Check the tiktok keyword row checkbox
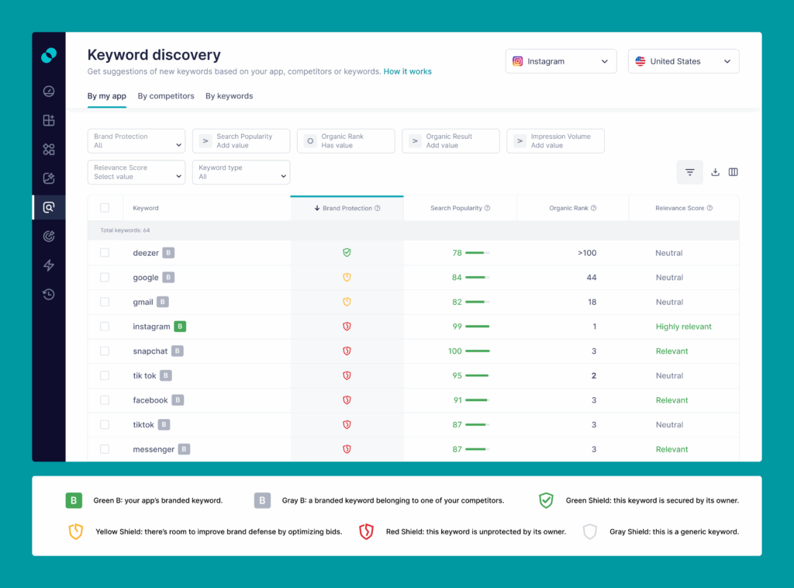Viewport: 794px width, 588px height. point(105,424)
